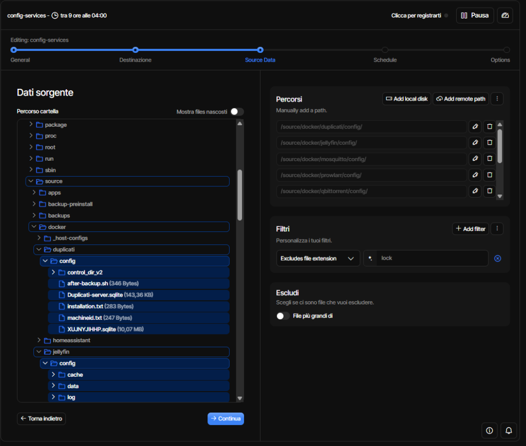Open the notifications bell
This screenshot has width=526, height=446.
tap(509, 431)
